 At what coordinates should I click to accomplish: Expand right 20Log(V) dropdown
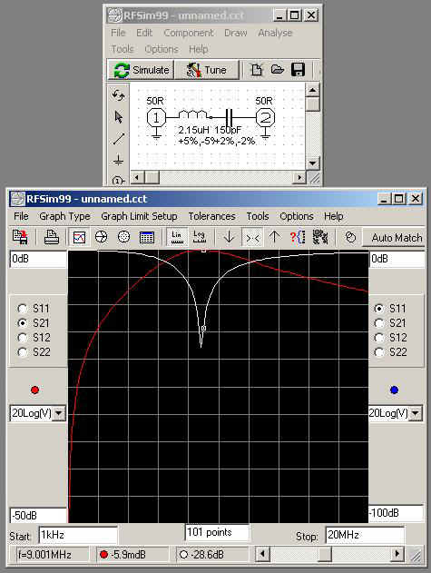click(x=416, y=414)
